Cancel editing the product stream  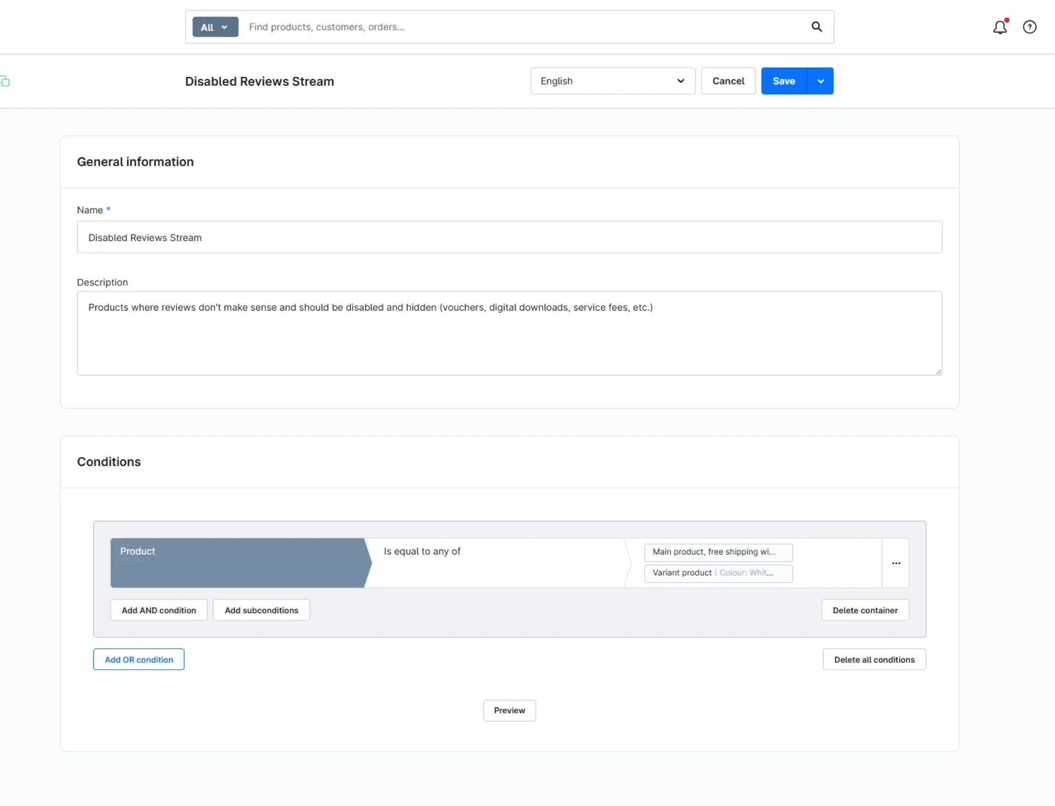click(x=728, y=81)
